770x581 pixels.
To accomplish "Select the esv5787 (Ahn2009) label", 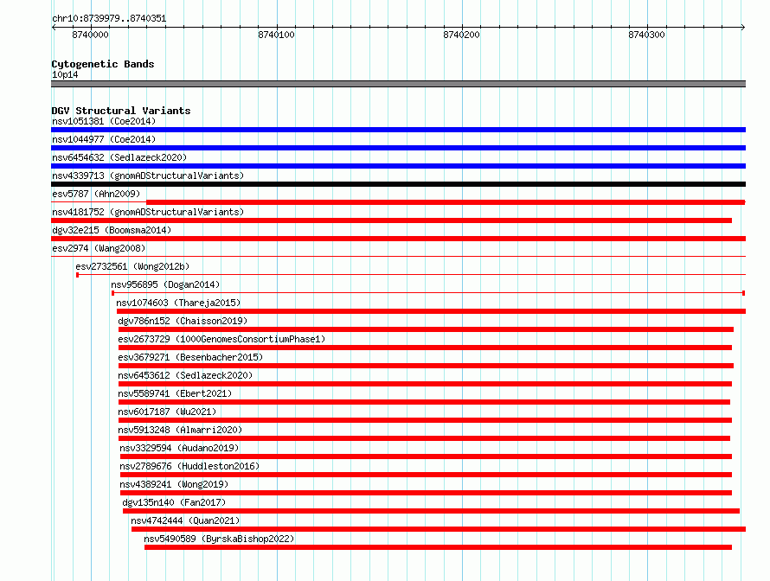I will [96, 194].
